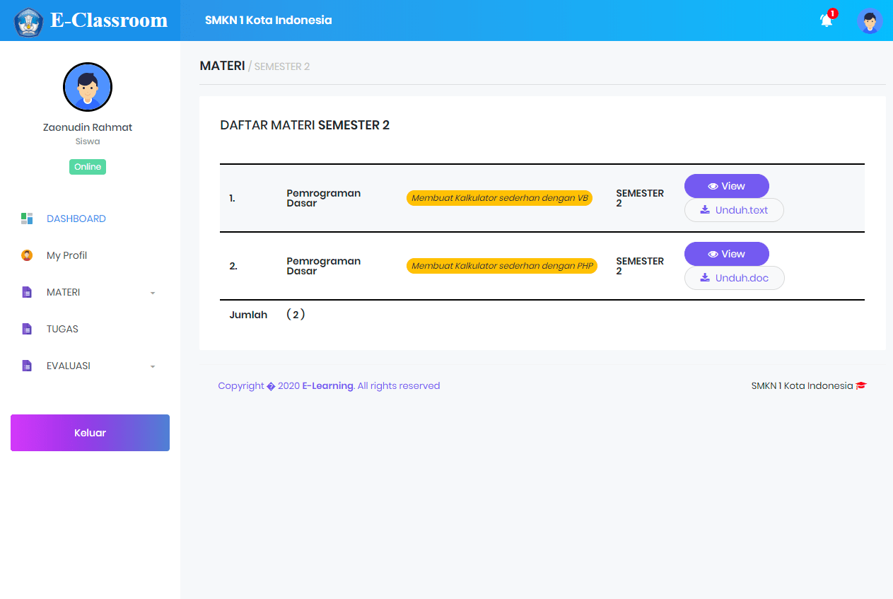This screenshot has height=599, width=893.
Task: Click the My Profil sidebar icon
Action: click(27, 255)
